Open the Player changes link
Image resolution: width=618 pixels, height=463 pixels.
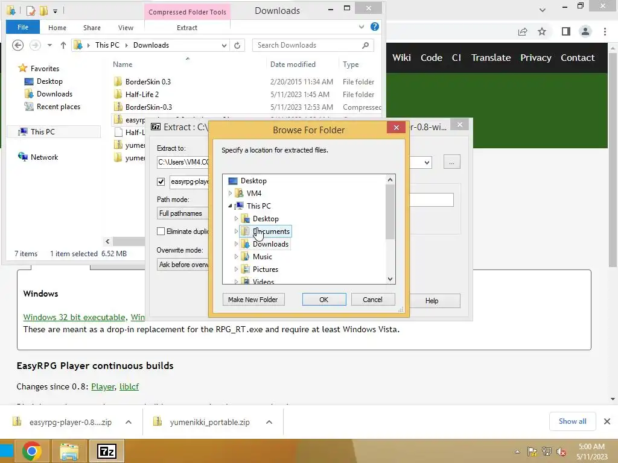[103, 386]
